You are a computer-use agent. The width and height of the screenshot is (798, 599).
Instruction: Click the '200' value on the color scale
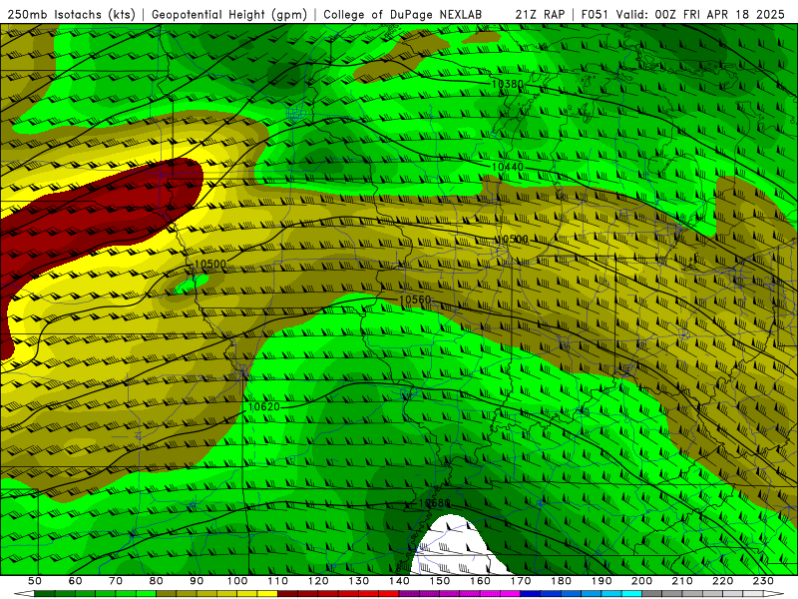pyautogui.click(x=642, y=581)
